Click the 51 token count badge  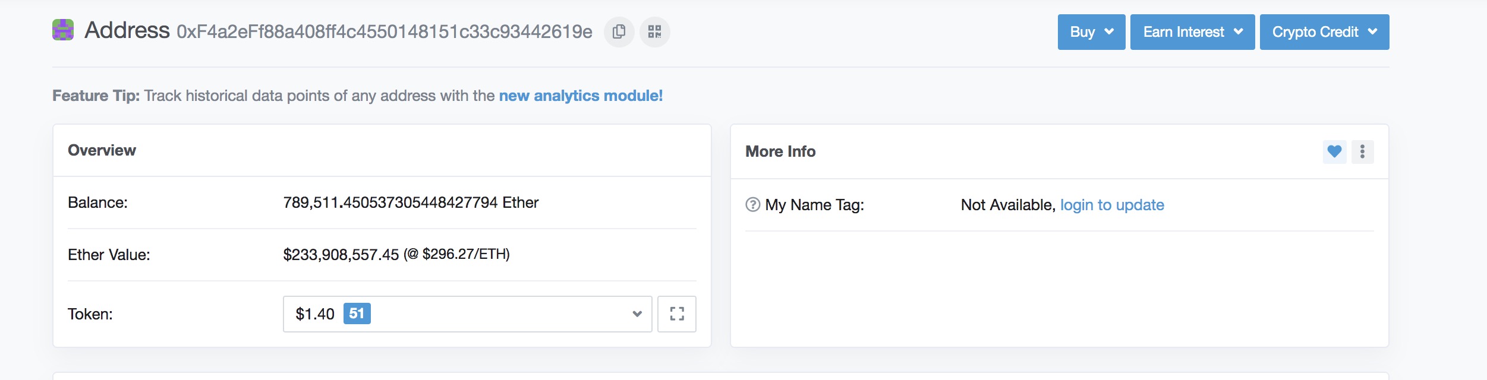(x=357, y=313)
